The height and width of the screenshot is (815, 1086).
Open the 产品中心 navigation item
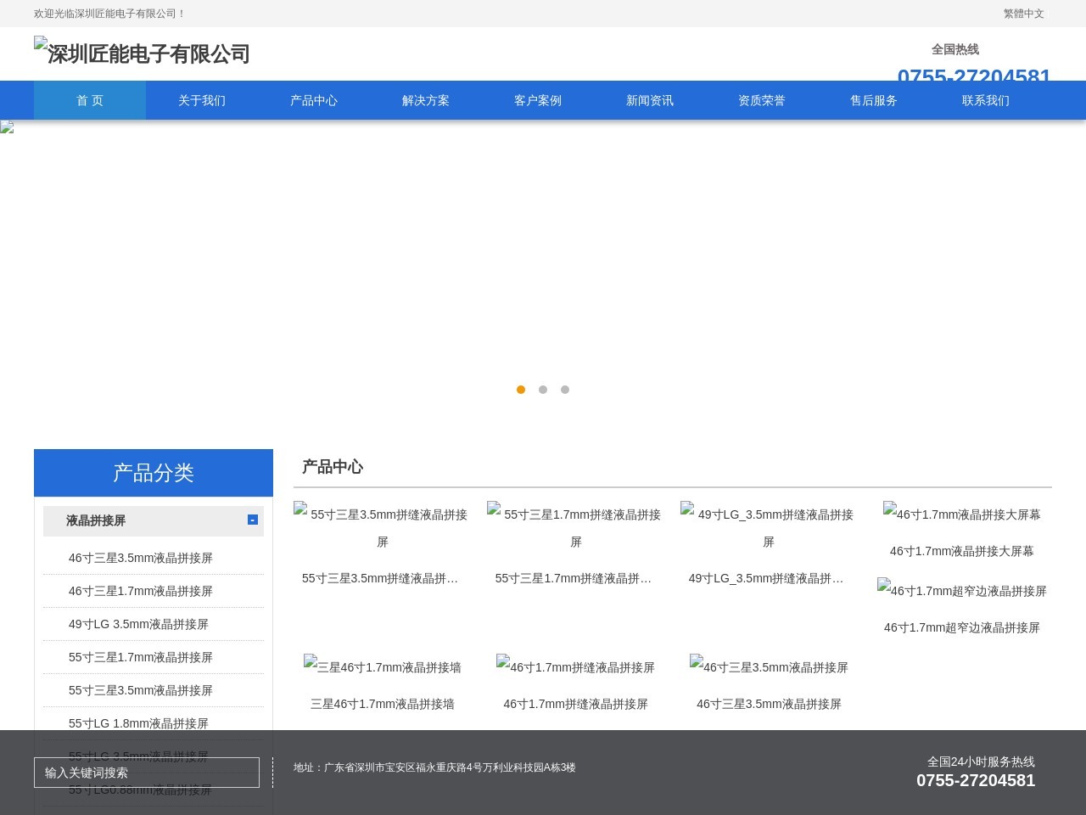313,100
